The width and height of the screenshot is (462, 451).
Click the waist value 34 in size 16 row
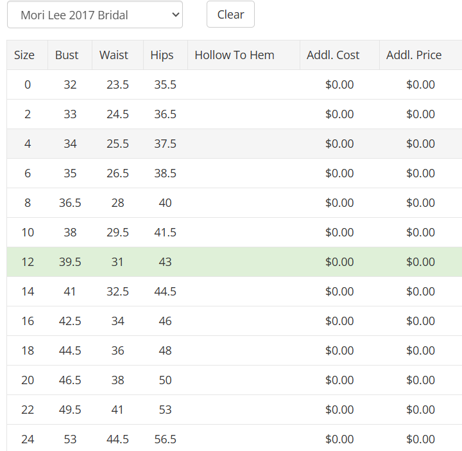pos(117,321)
